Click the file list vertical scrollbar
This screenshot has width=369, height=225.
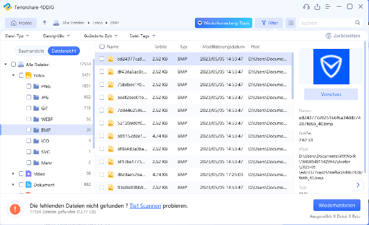coord(293,76)
